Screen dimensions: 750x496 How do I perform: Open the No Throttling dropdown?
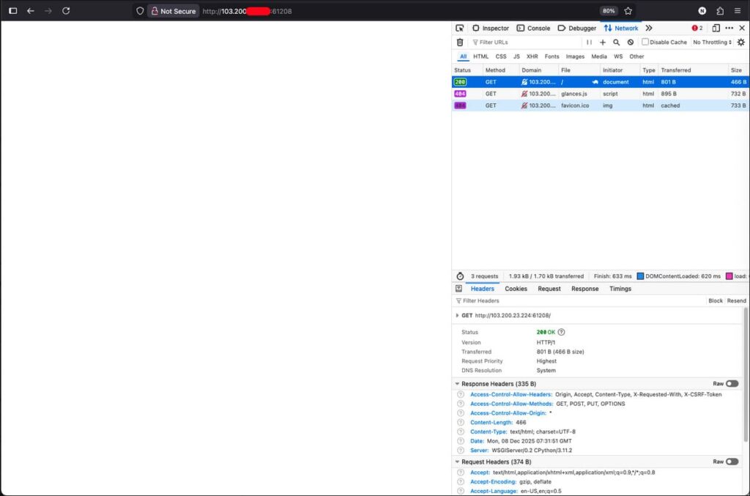click(x=712, y=42)
